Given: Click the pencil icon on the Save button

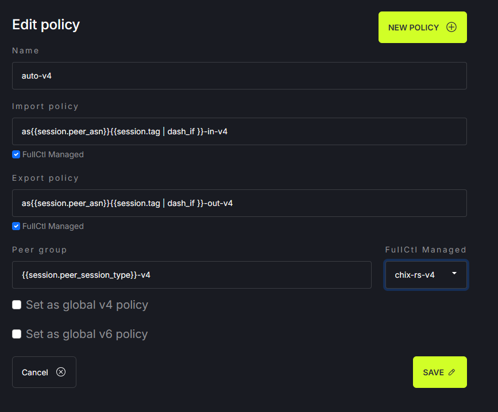Looking at the screenshot, I should coord(452,372).
